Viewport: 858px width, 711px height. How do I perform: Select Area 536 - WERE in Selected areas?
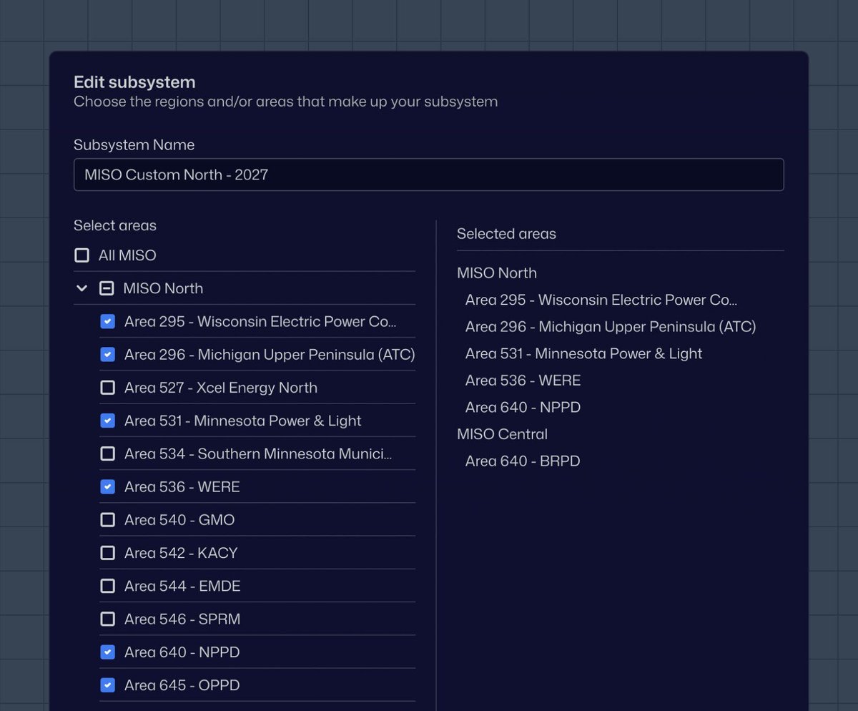pyautogui.click(x=523, y=381)
